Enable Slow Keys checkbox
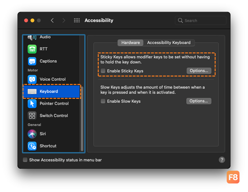This screenshot has height=192, width=248. [x=103, y=101]
